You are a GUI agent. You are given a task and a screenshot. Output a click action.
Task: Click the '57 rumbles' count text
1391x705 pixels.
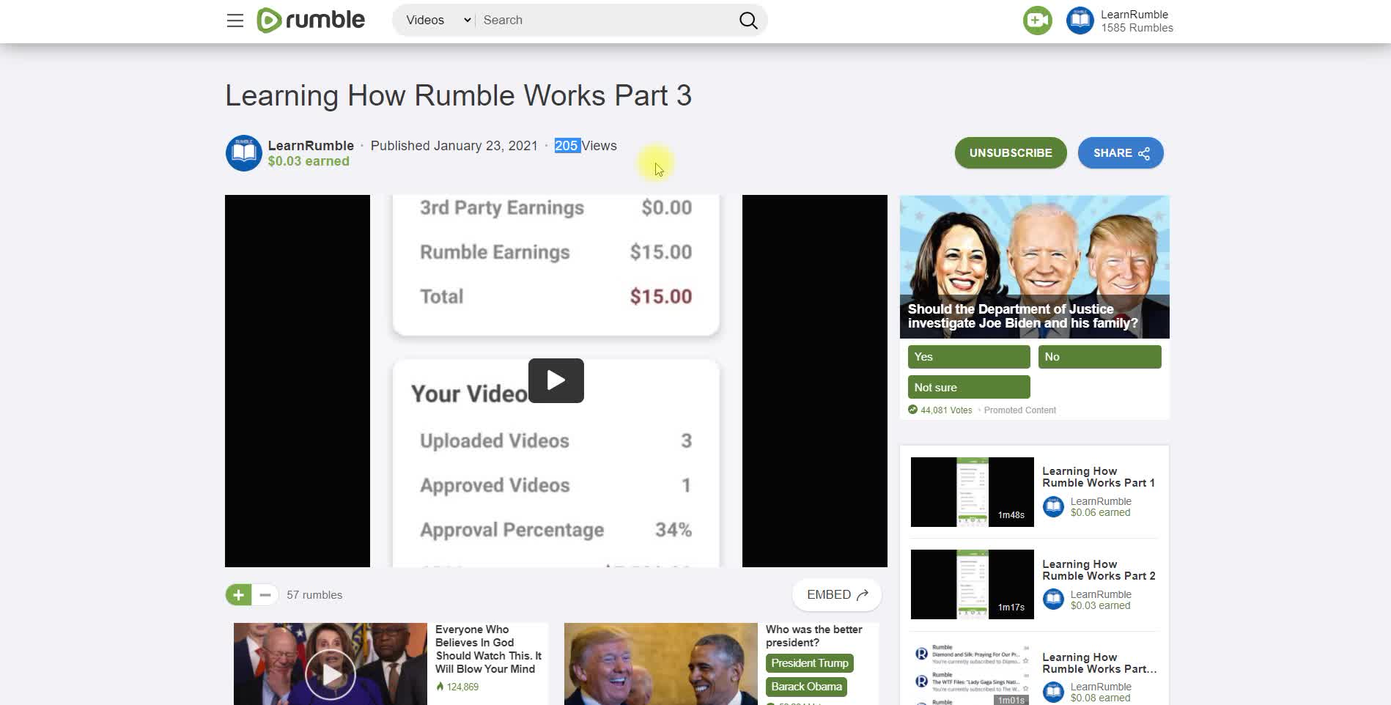pyautogui.click(x=314, y=595)
